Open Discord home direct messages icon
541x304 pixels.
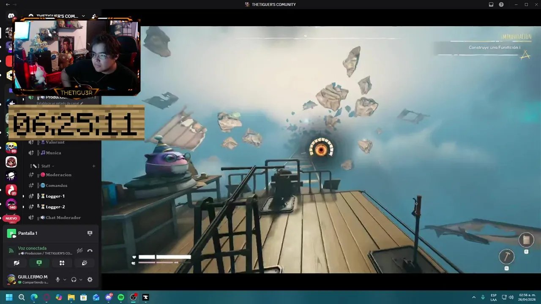[11, 16]
